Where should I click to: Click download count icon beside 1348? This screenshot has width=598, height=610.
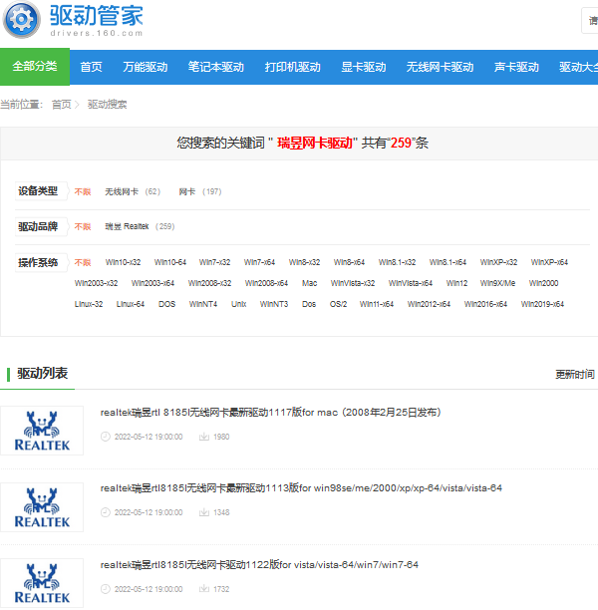[204, 512]
